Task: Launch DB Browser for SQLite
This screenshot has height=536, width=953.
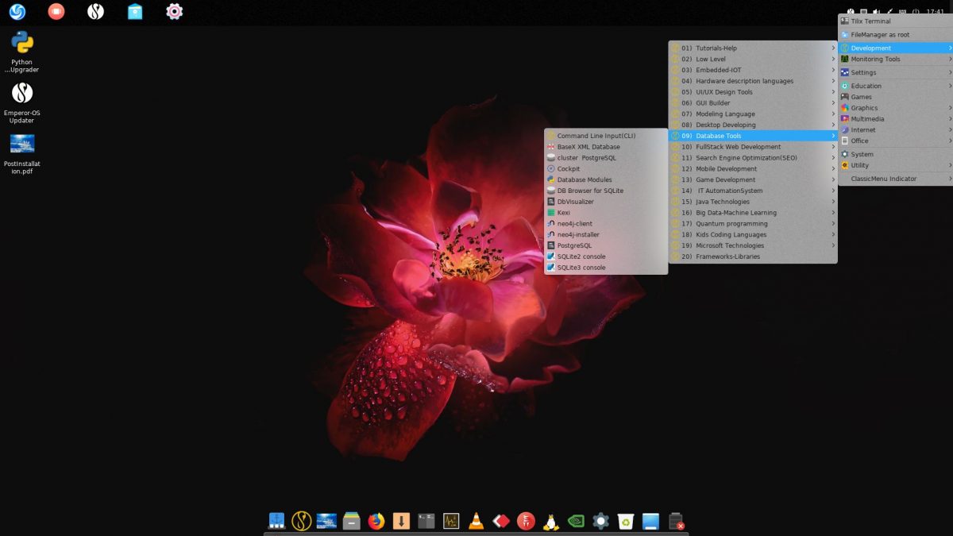Action: [606, 191]
